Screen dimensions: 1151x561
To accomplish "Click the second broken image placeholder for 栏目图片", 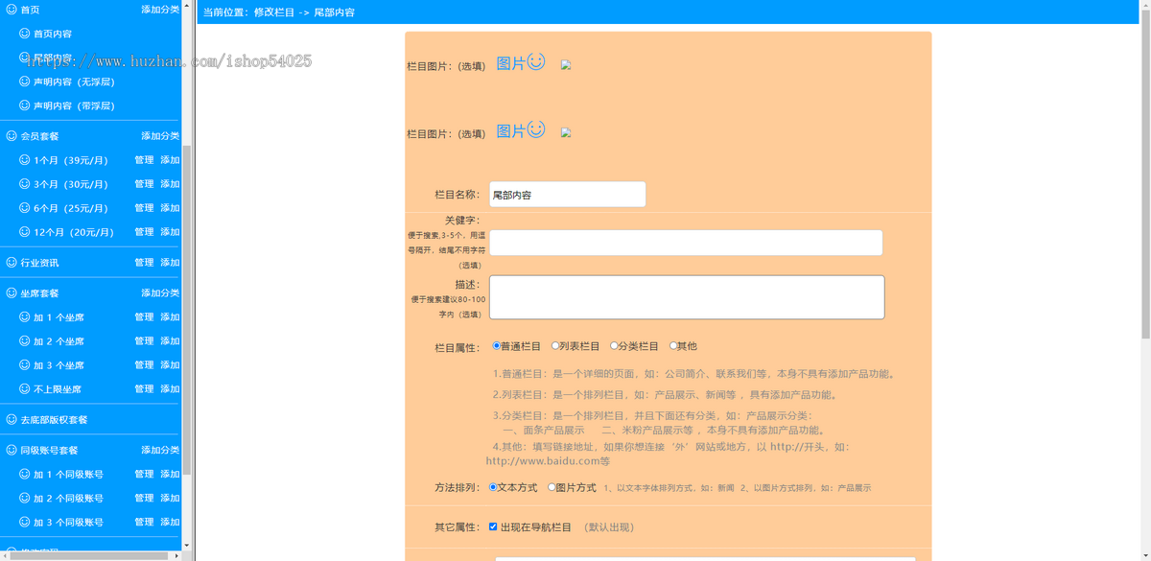I will (x=566, y=132).
